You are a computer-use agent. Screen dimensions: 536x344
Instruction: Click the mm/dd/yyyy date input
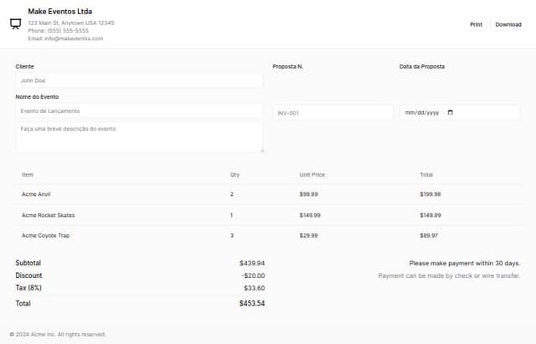coord(460,112)
